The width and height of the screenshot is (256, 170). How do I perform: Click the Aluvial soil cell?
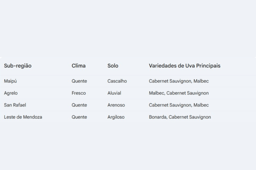pyautogui.click(x=114, y=93)
